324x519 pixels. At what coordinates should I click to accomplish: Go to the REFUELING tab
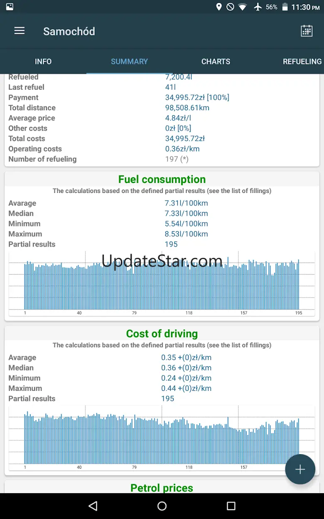[302, 62]
